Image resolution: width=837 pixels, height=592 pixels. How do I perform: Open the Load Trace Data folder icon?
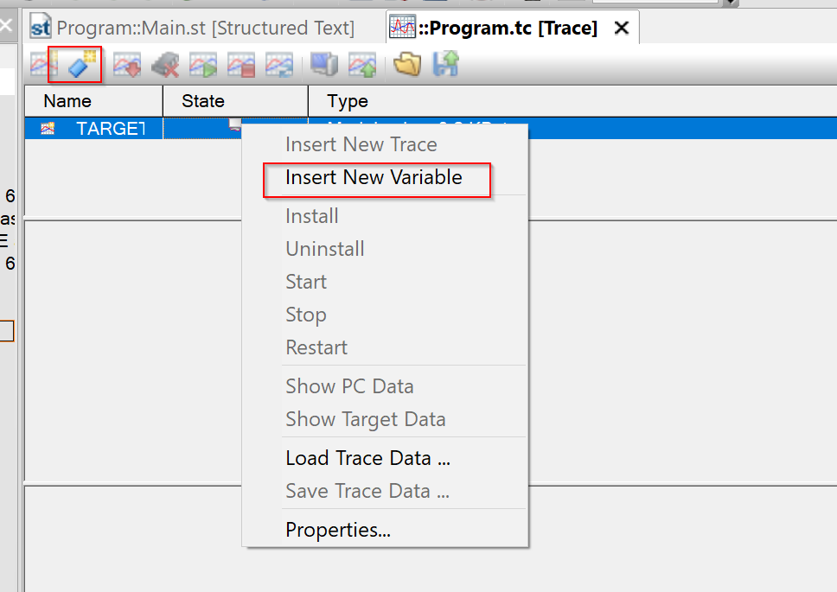pos(407,65)
